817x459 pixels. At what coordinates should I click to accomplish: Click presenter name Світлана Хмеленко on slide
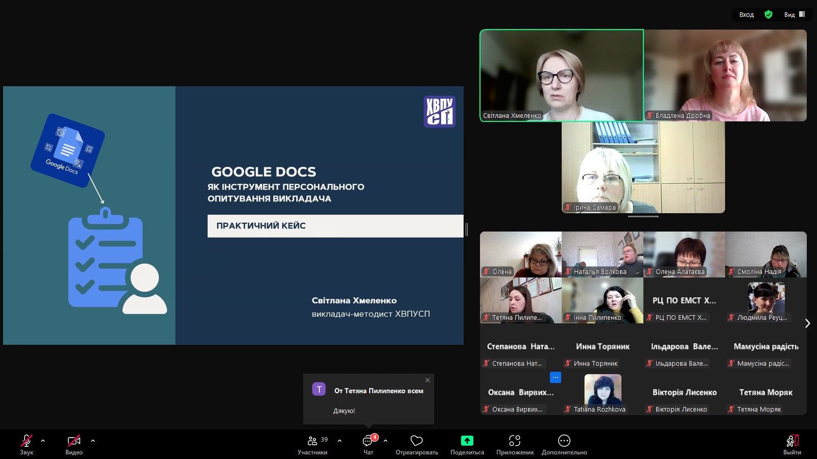pos(354,300)
